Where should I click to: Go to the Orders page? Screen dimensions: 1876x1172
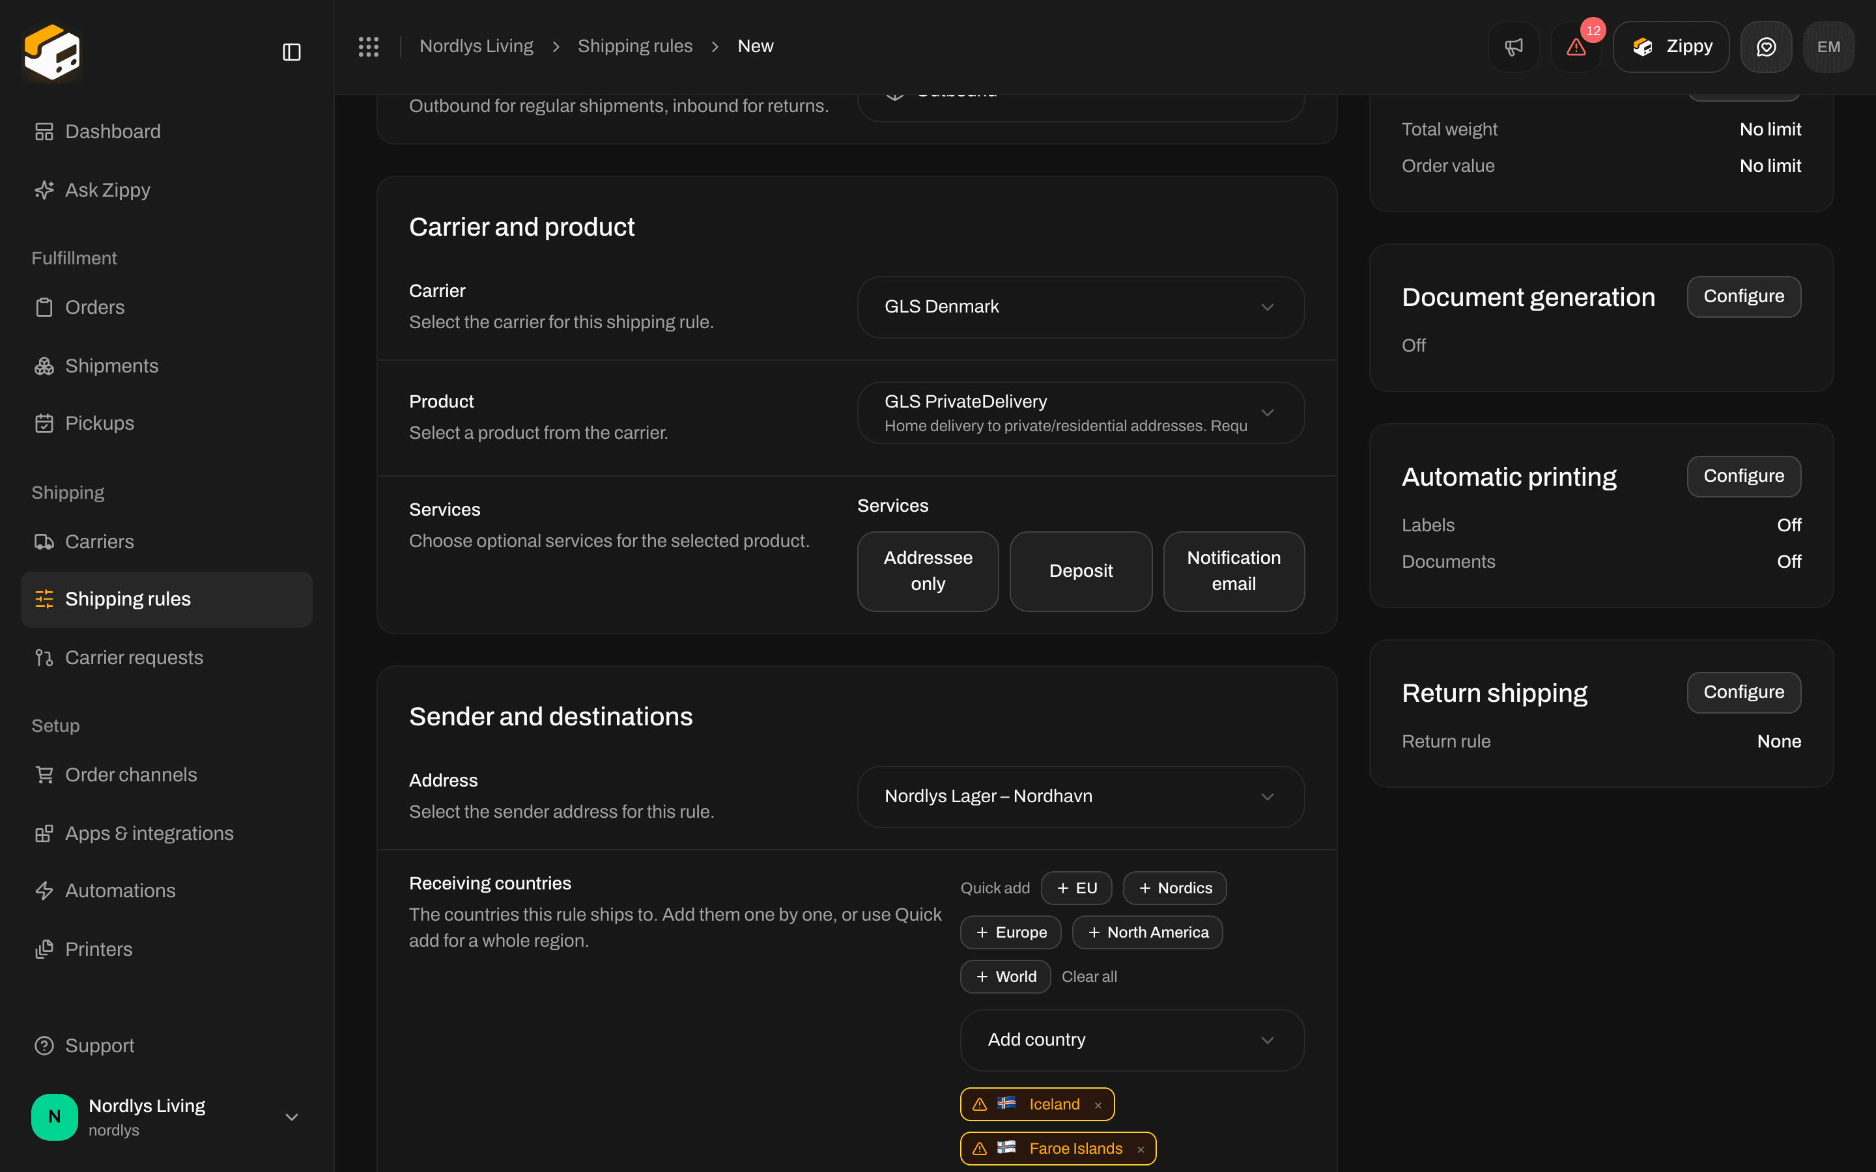[x=167, y=308]
